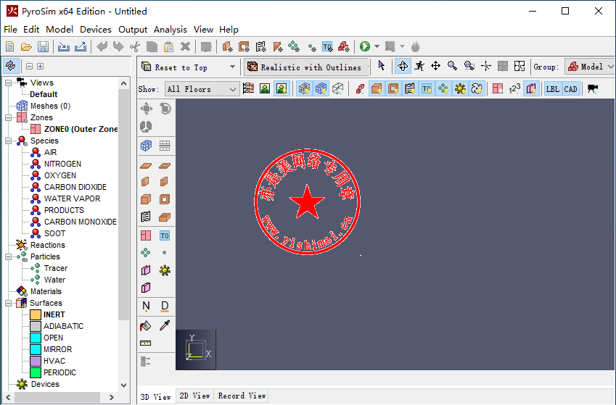Image resolution: width=616 pixels, height=405 pixels.
Task: Open the run simulation dropdown arrow
Action: click(377, 46)
